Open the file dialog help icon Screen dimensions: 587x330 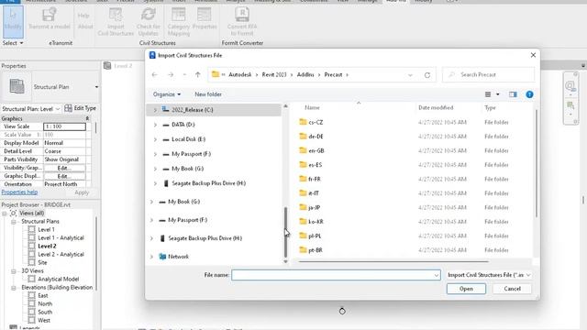click(529, 94)
